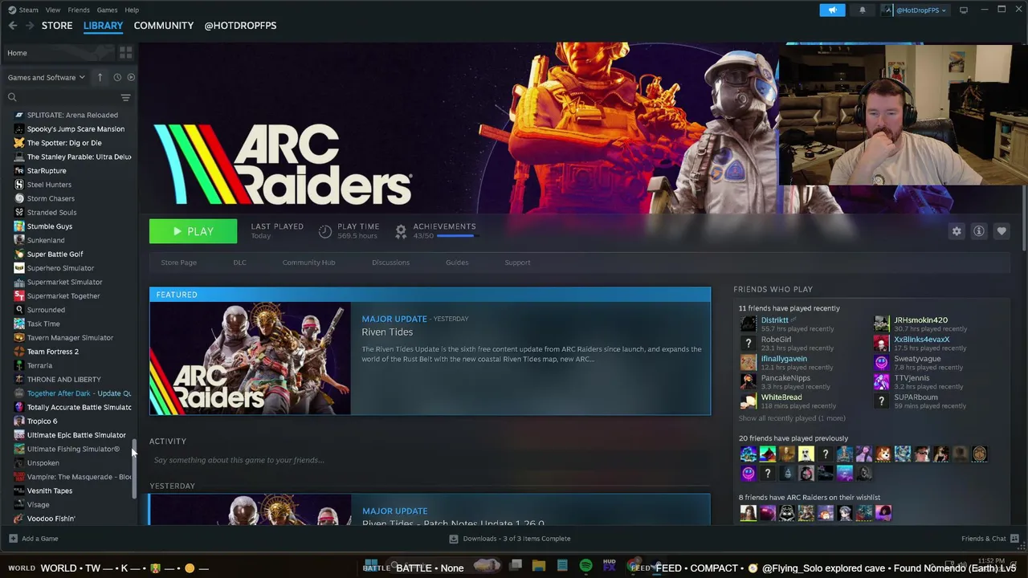Open the ARC Raiders achievements icon
Viewport: 1028px width, 578px height.
click(401, 231)
